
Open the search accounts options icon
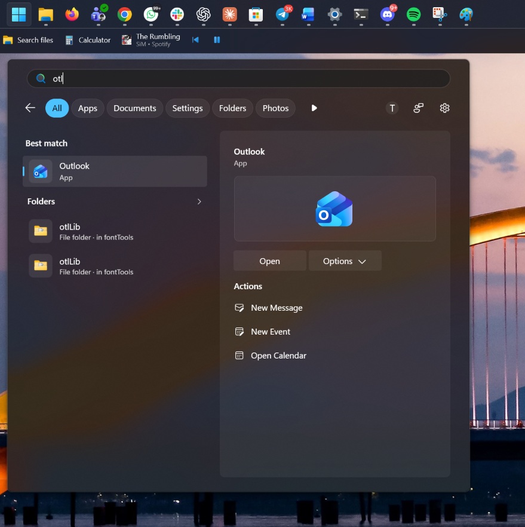[419, 108]
